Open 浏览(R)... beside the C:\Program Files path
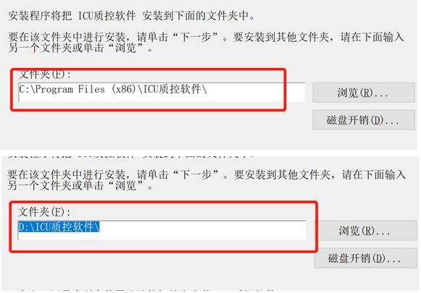 pyautogui.click(x=364, y=93)
